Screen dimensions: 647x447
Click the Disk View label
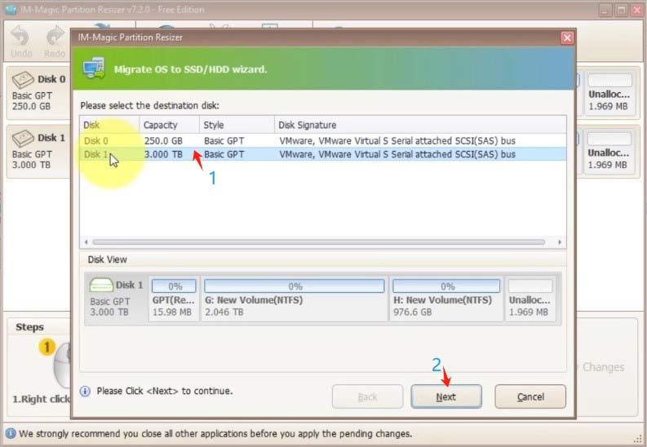tap(107, 259)
